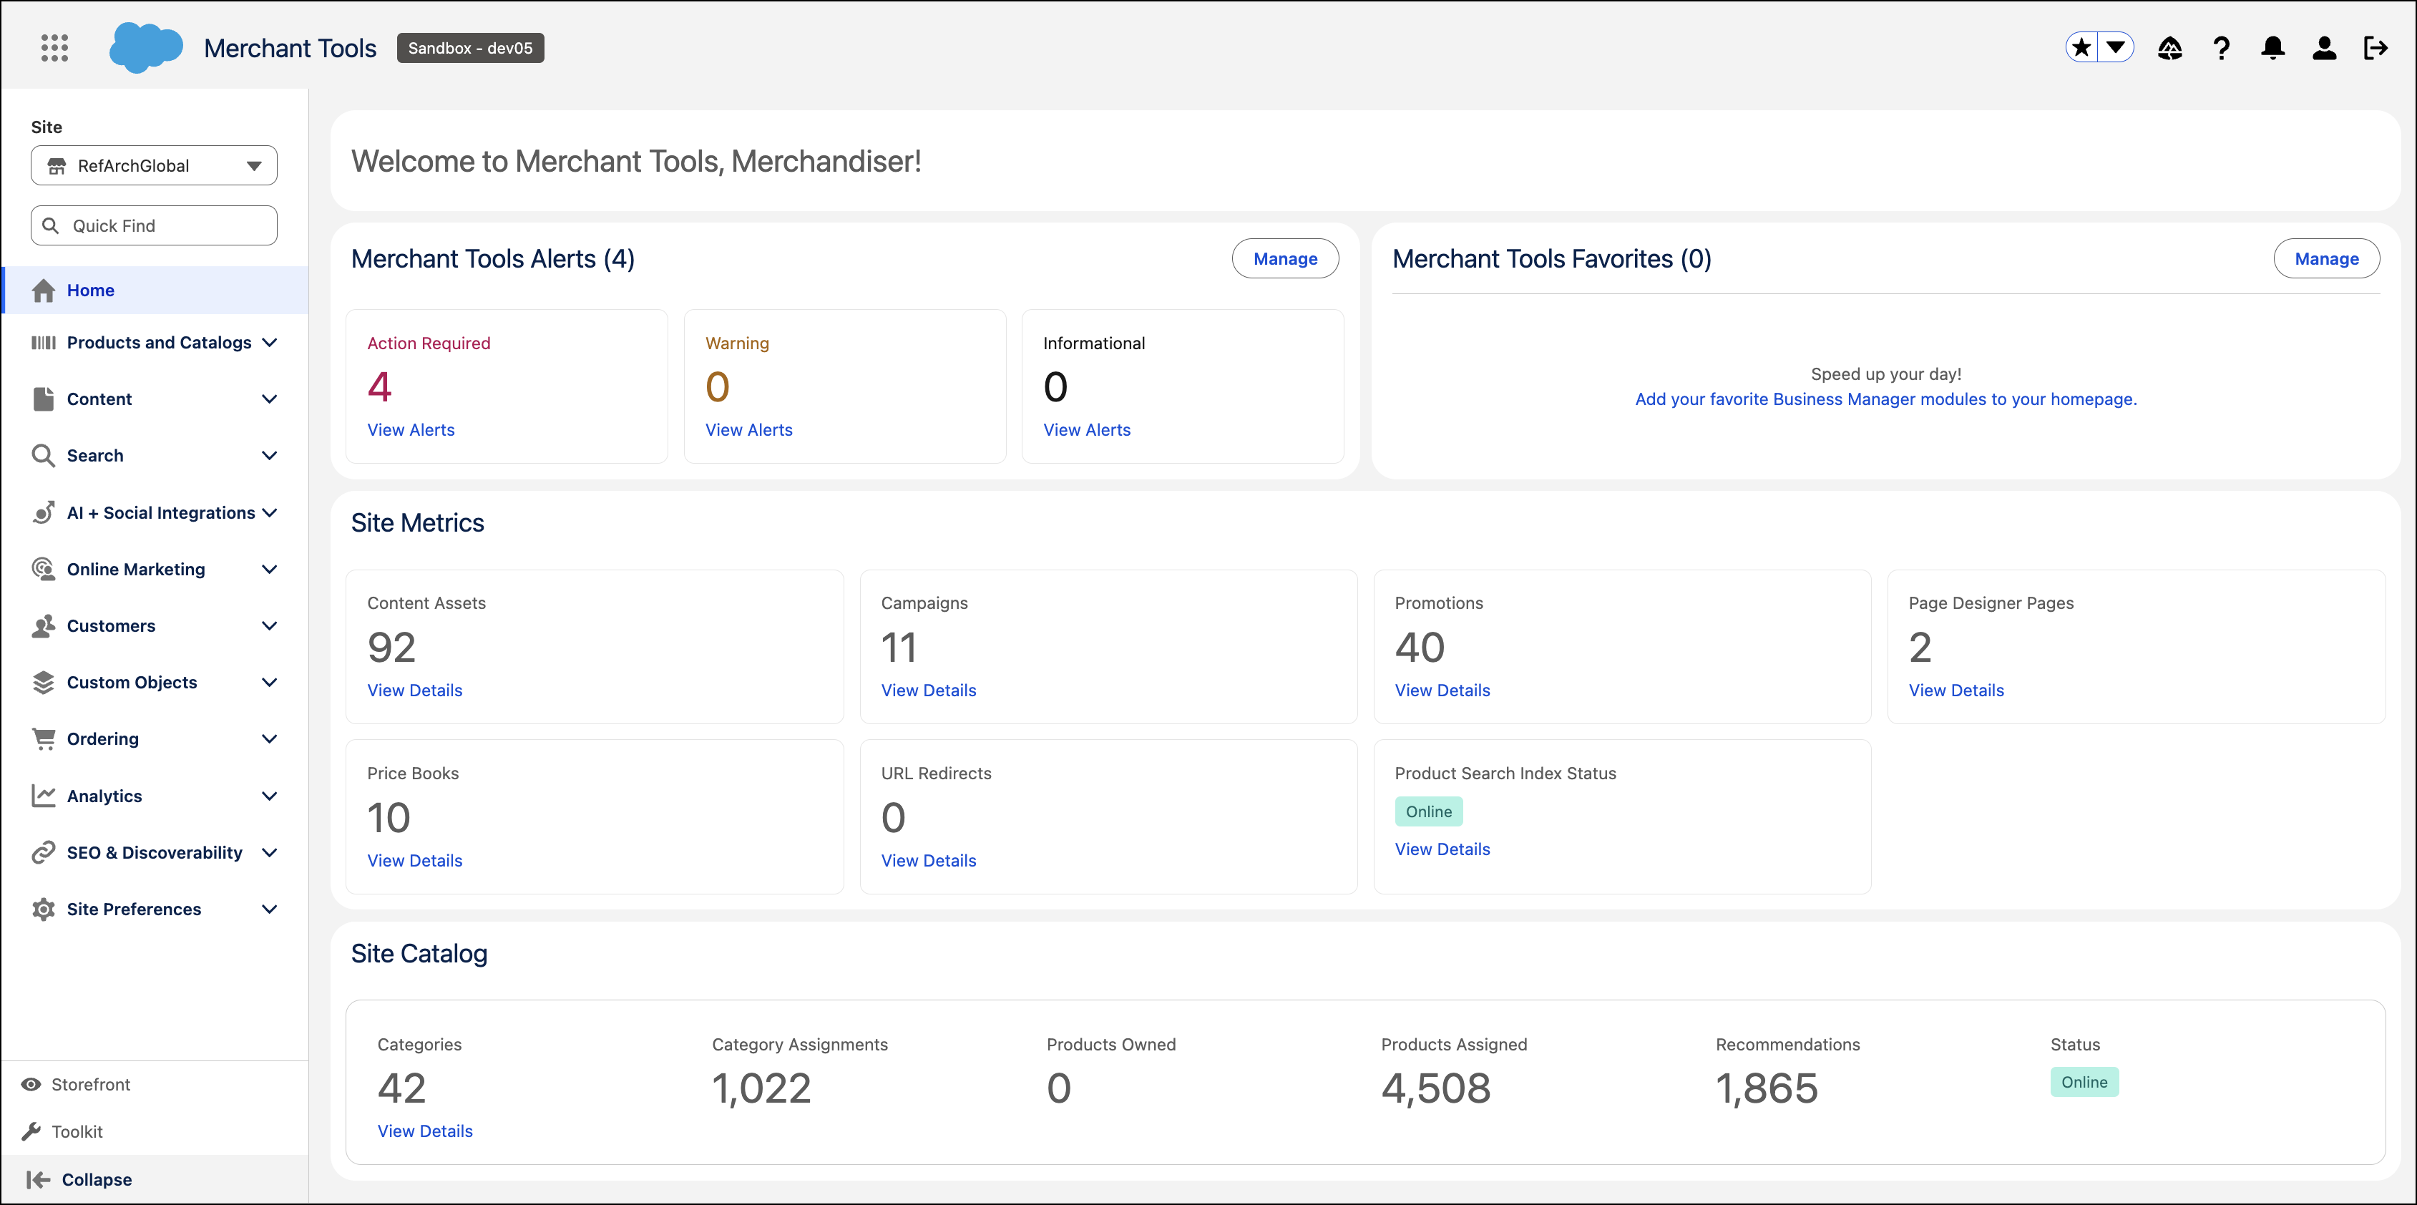Click the Content page icon
The height and width of the screenshot is (1205, 2417).
coord(43,399)
